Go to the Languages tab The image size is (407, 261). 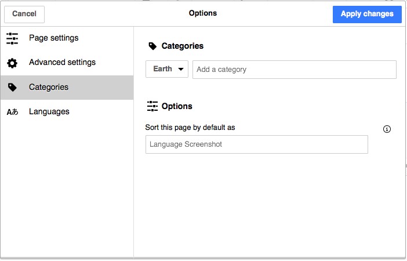pos(49,112)
